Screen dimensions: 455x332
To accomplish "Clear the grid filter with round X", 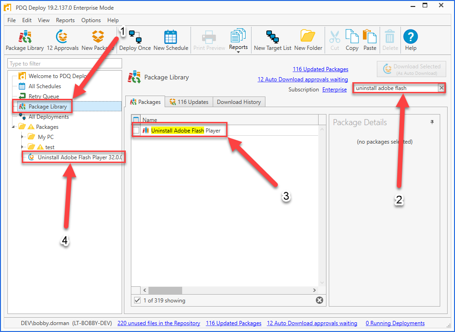I will point(320,301).
